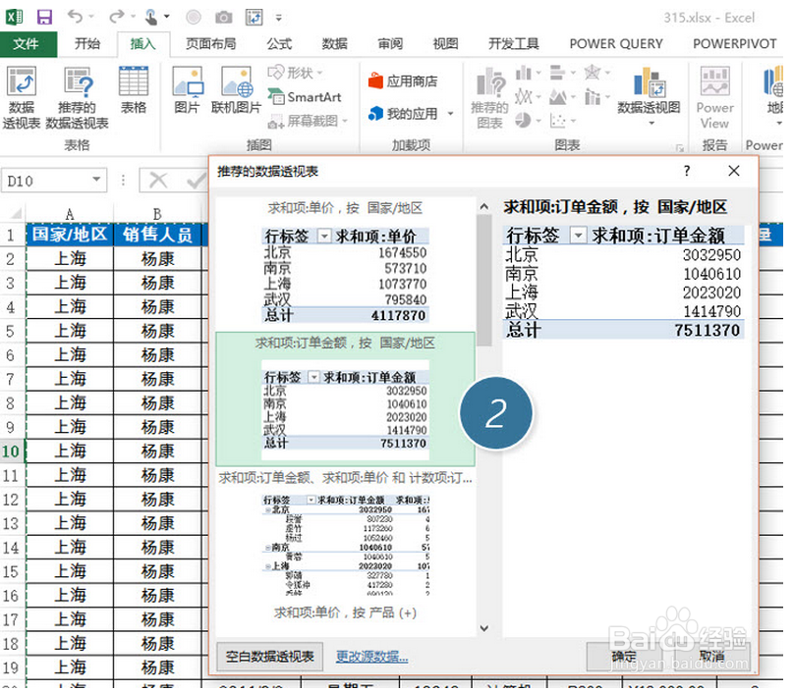Screen dimensions: 793x691
Task: Insert SmartArt graphic
Action: click(305, 97)
